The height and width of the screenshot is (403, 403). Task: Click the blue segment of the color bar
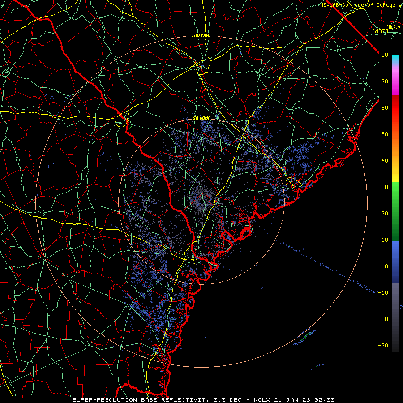click(x=395, y=262)
